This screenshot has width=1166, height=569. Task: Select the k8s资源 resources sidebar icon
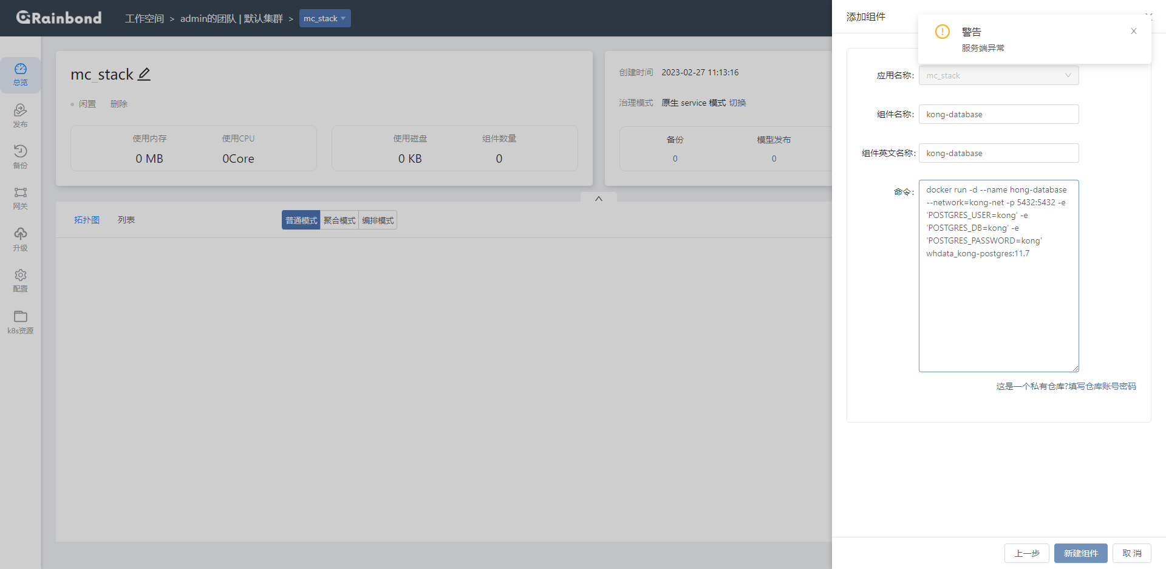pyautogui.click(x=20, y=322)
